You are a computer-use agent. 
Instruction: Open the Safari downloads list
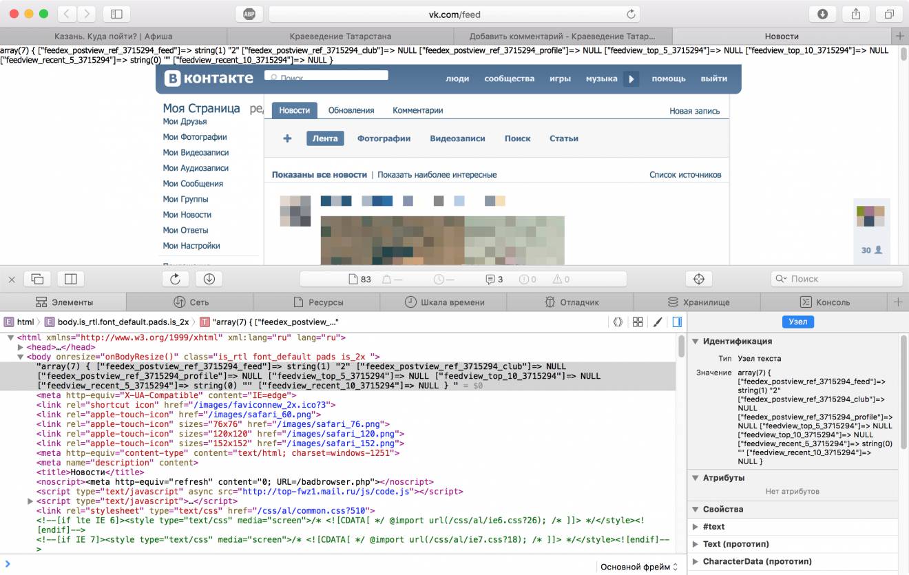(822, 14)
